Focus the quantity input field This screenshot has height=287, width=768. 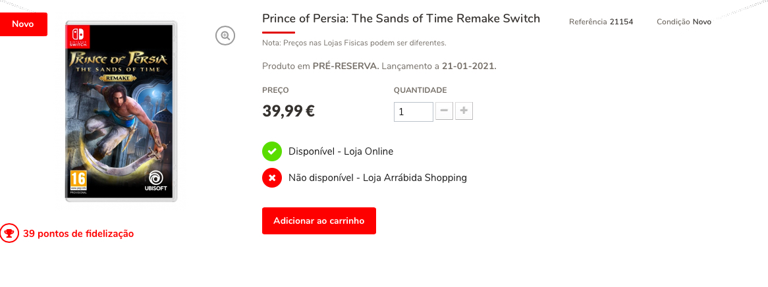point(414,112)
